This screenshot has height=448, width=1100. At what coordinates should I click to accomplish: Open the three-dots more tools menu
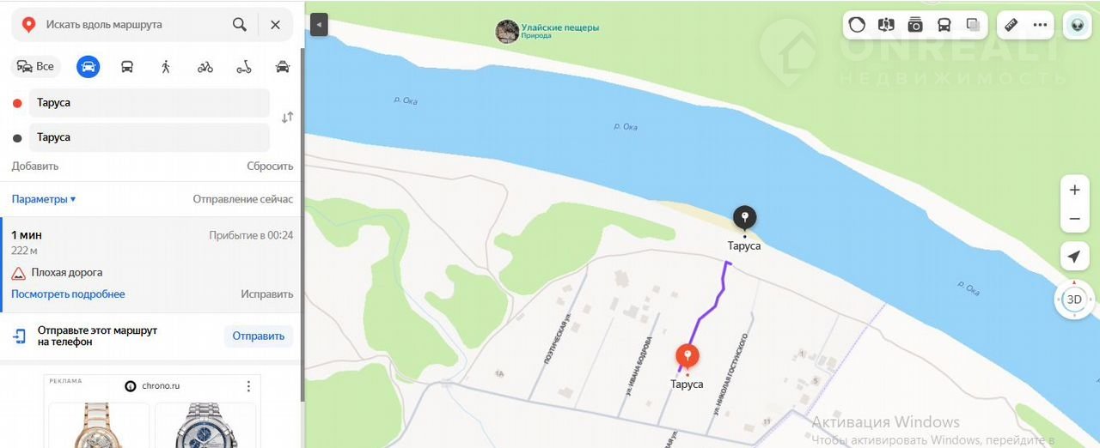click(1041, 25)
